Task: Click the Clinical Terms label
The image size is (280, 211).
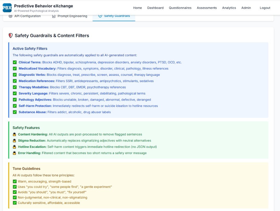Action: (x=30, y=62)
